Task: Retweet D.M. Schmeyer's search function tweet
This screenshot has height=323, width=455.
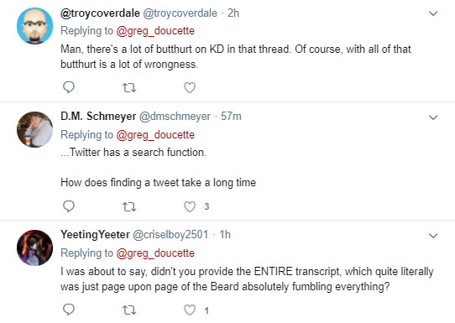Action: coord(129,206)
